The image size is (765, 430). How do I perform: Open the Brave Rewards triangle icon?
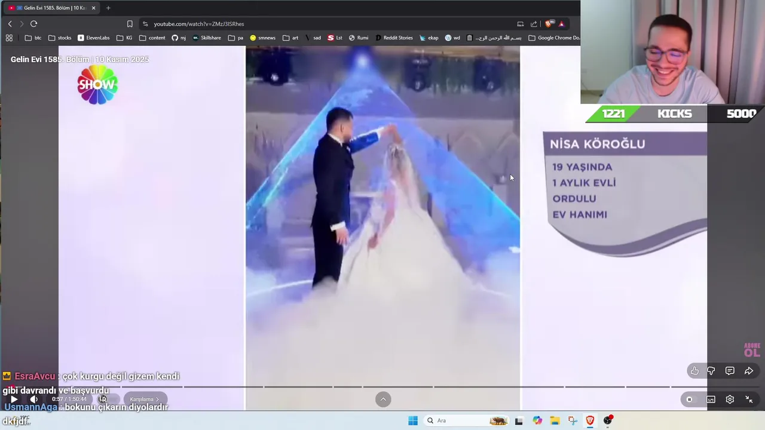(x=561, y=24)
